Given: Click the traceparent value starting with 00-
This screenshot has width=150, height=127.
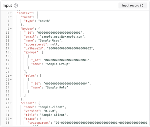Looking at the screenshot, I should click(x=101, y=123).
